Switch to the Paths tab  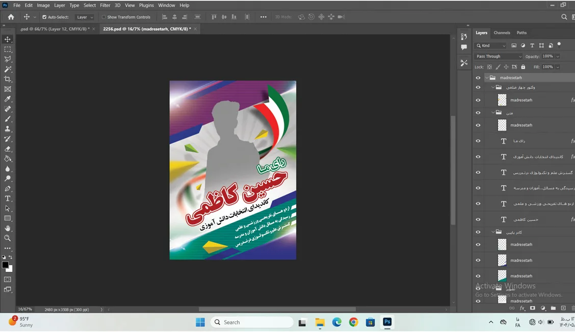(521, 33)
